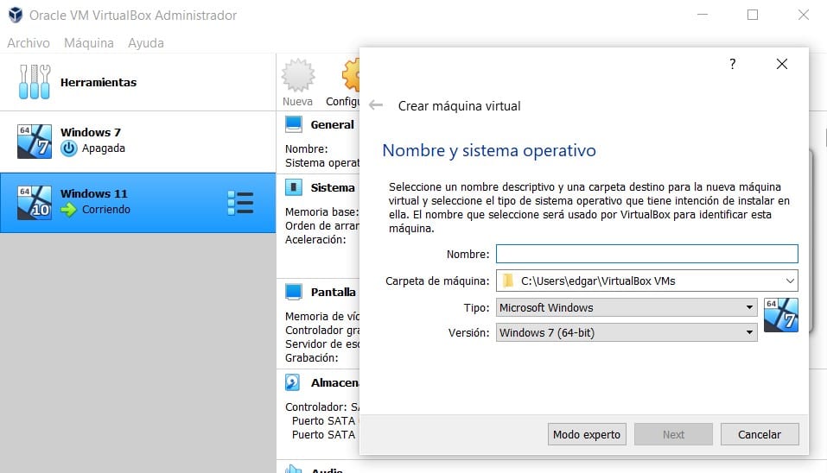The image size is (827, 473).
Task: Click the 'Grabación:' label
Action: pos(312,357)
